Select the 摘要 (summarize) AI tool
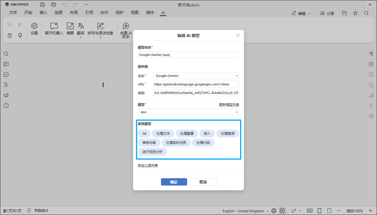This screenshot has height=215, width=377. tap(70, 29)
